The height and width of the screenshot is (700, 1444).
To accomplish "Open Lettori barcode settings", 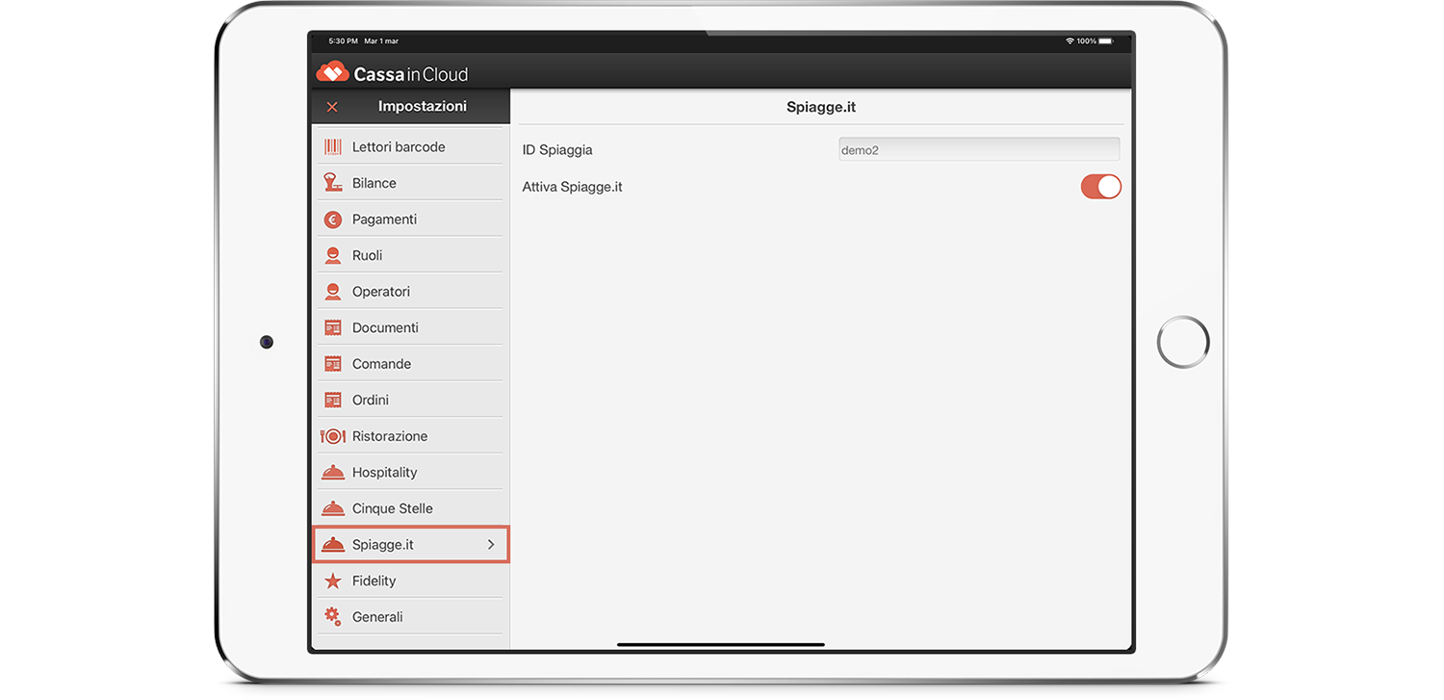I will tap(410, 146).
